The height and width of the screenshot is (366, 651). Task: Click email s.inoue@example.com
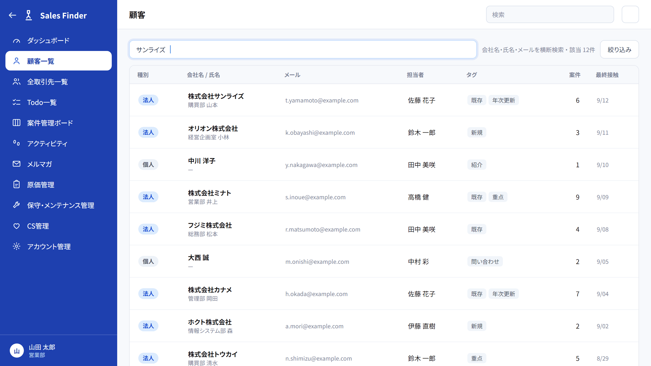pyautogui.click(x=315, y=197)
